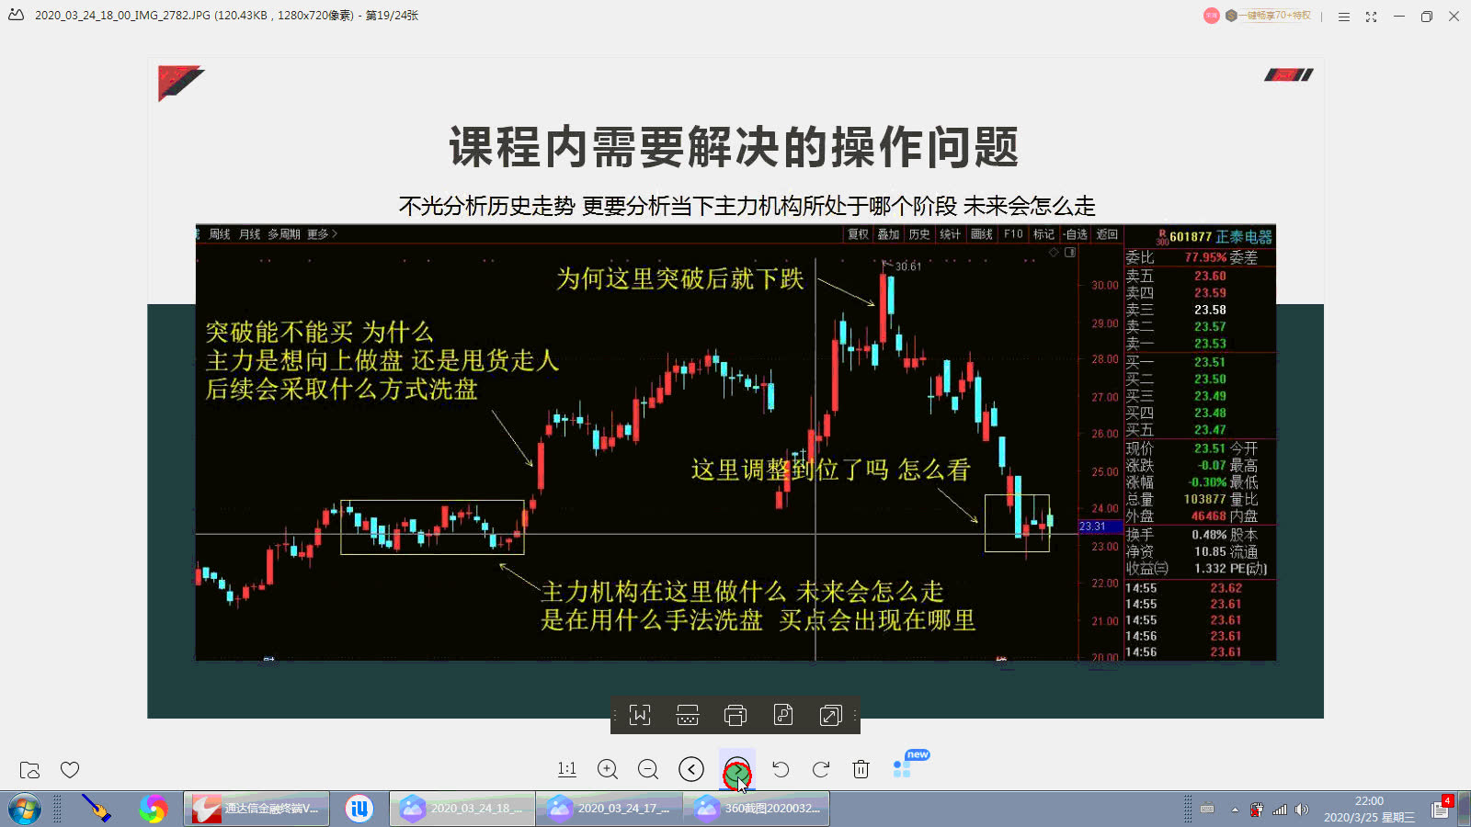Zoom in with the plus magnifier
1471x827 pixels.
[x=608, y=769]
